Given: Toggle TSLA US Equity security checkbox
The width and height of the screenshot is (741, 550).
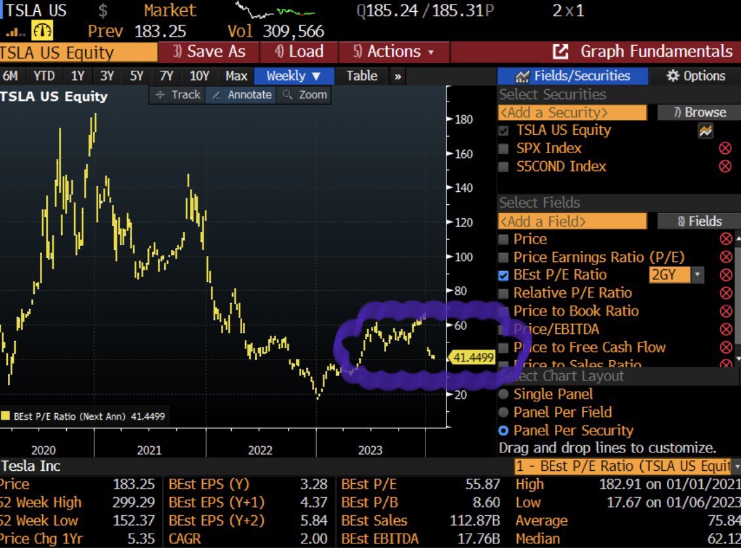Looking at the screenshot, I should click(504, 131).
